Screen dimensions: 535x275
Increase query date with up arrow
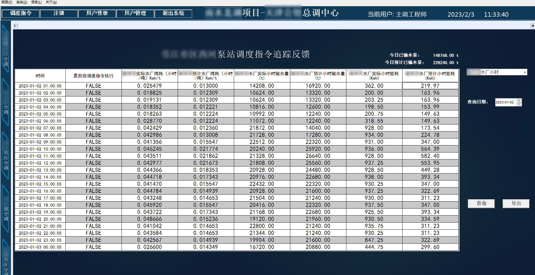tap(519, 100)
